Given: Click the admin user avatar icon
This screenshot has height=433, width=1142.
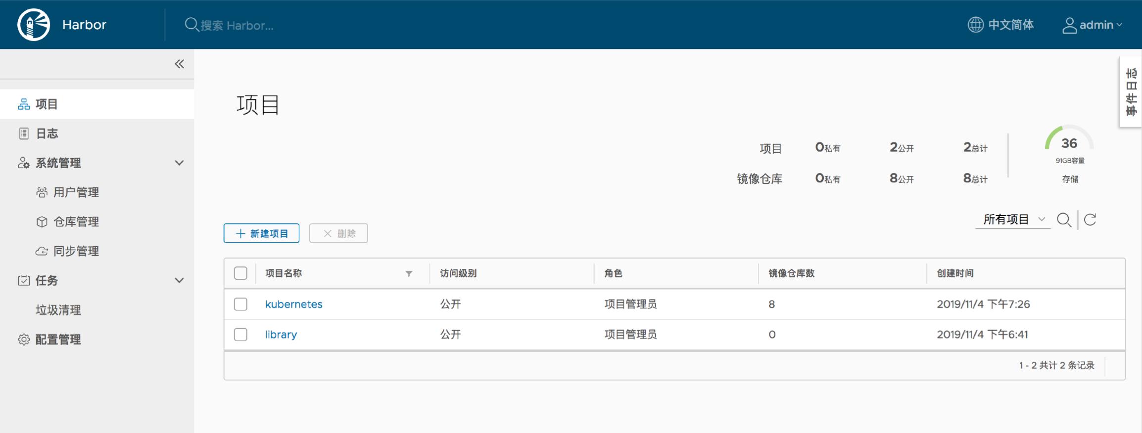Looking at the screenshot, I should coord(1069,25).
